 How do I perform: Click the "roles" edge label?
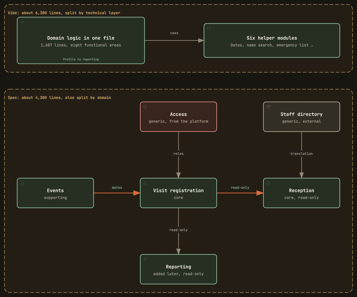pyautogui.click(x=178, y=154)
